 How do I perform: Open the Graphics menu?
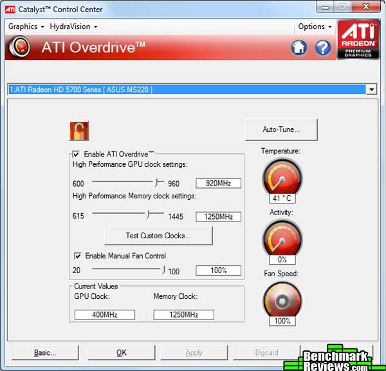point(26,26)
